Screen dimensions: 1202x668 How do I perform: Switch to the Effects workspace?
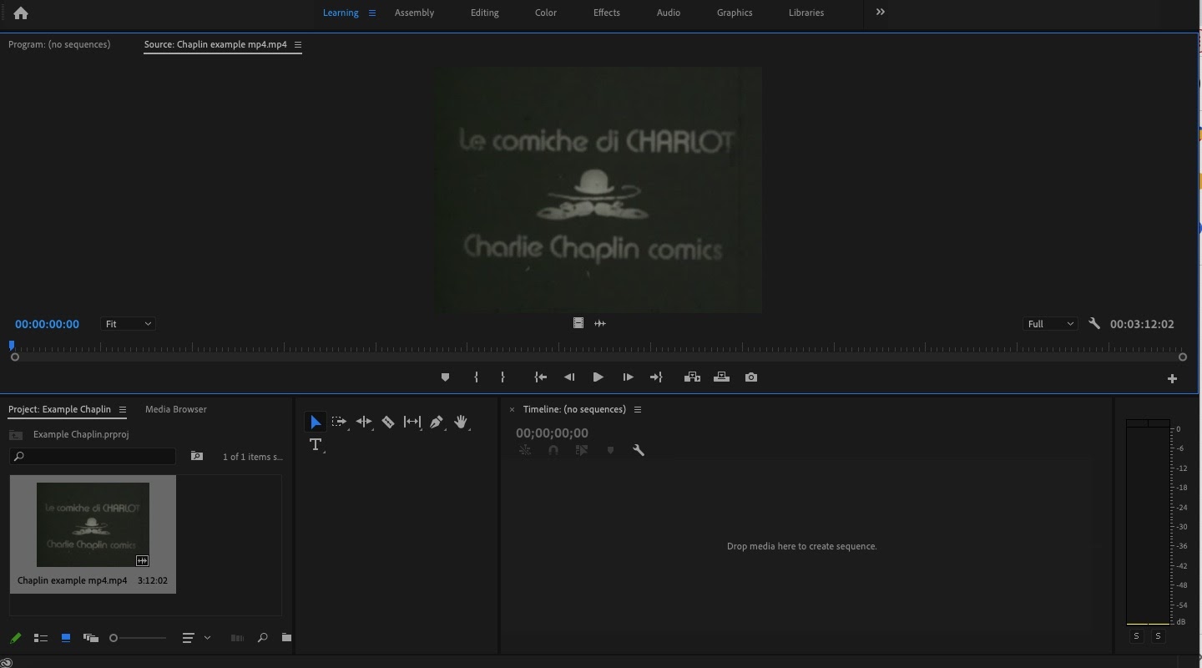pos(607,13)
